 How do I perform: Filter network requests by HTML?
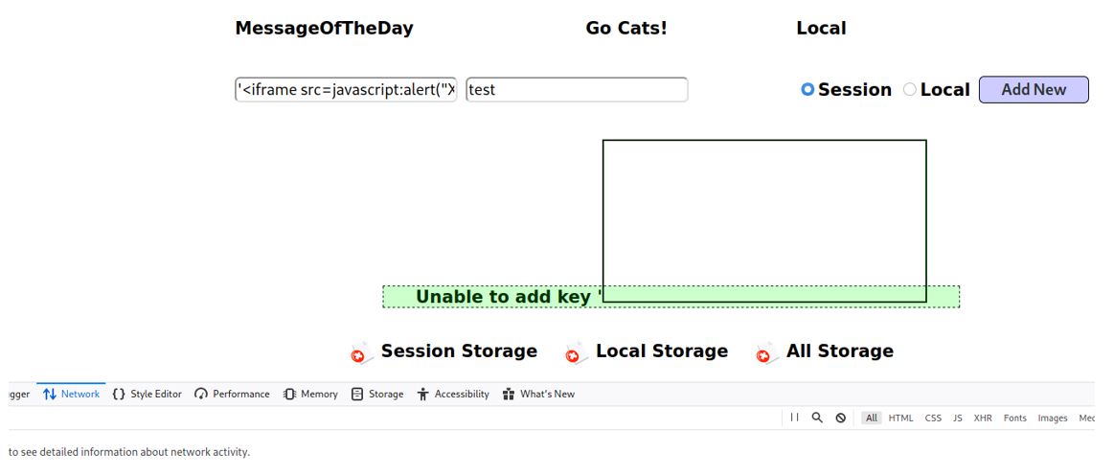(x=900, y=418)
